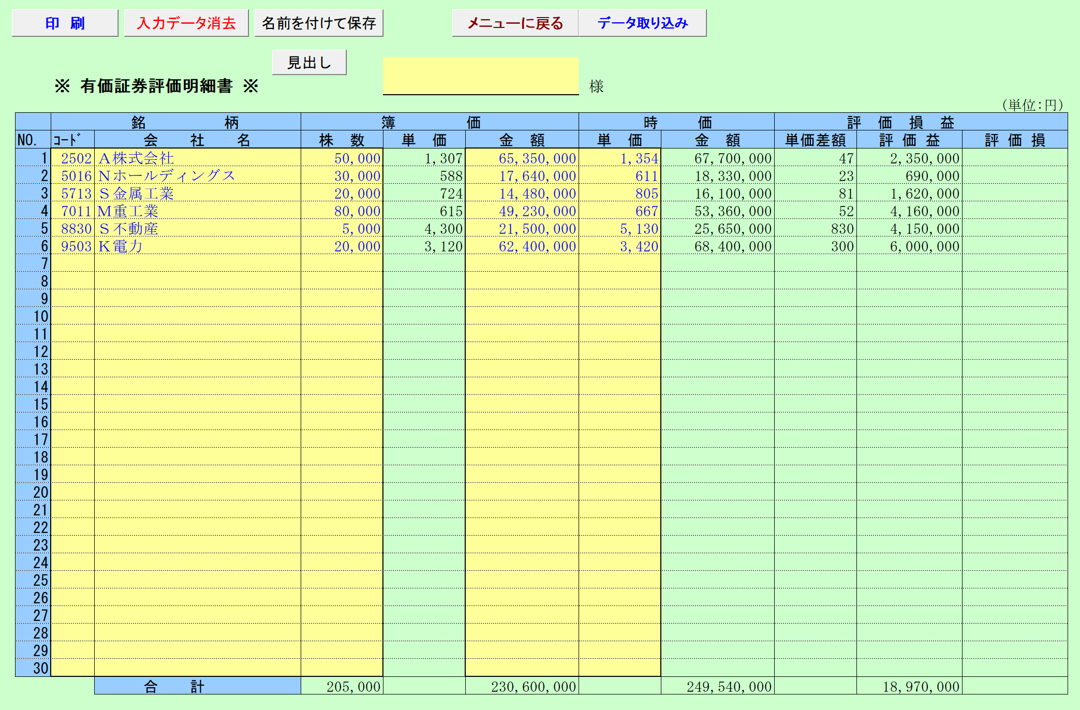
Task: Select book amount 49,230,000
Action: (x=522, y=211)
